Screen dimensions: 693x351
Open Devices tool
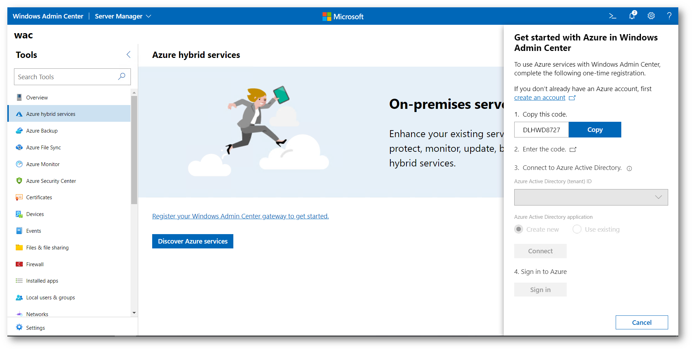69,214
